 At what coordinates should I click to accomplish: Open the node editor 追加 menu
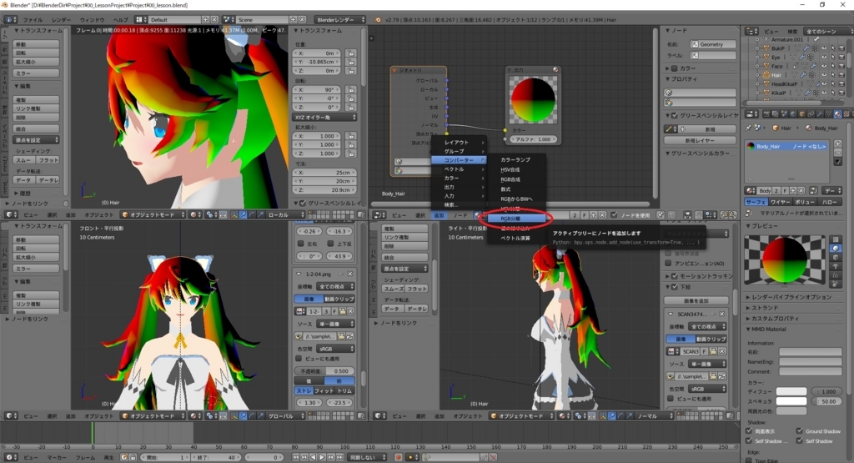tap(439, 215)
